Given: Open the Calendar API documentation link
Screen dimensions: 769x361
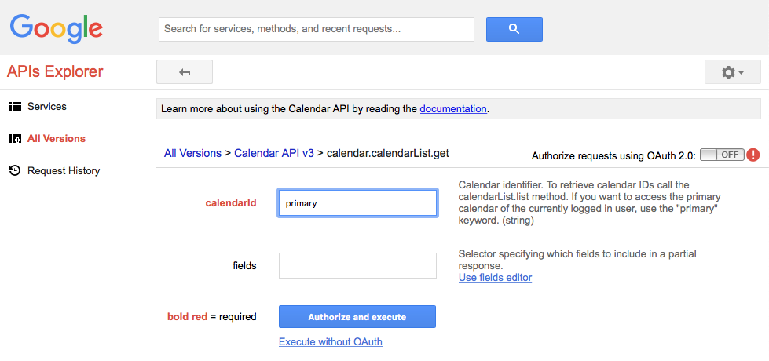Looking at the screenshot, I should coord(453,108).
